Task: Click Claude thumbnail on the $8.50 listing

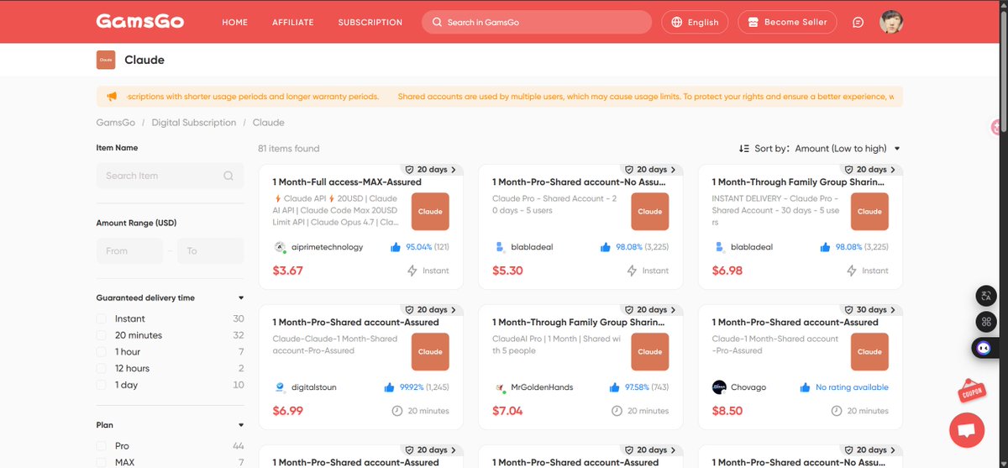Action: 869,352
